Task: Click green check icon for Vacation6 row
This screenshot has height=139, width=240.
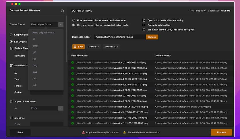Action: coord(73,90)
